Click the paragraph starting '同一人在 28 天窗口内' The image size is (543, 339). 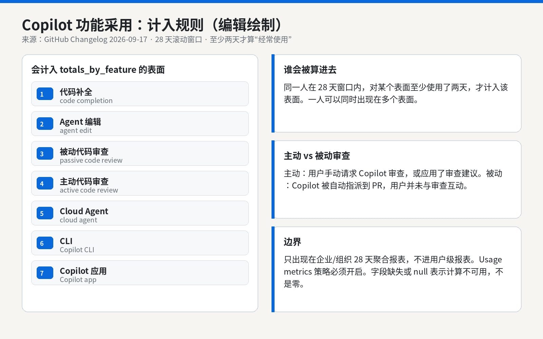pyautogui.click(x=396, y=93)
